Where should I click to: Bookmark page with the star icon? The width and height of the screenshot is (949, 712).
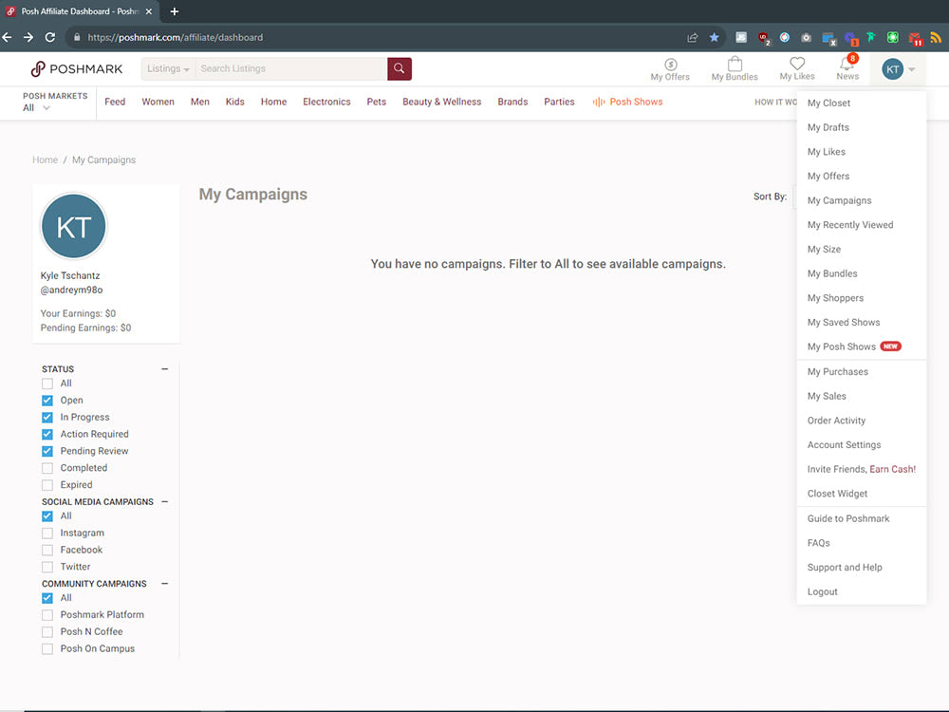pos(715,38)
